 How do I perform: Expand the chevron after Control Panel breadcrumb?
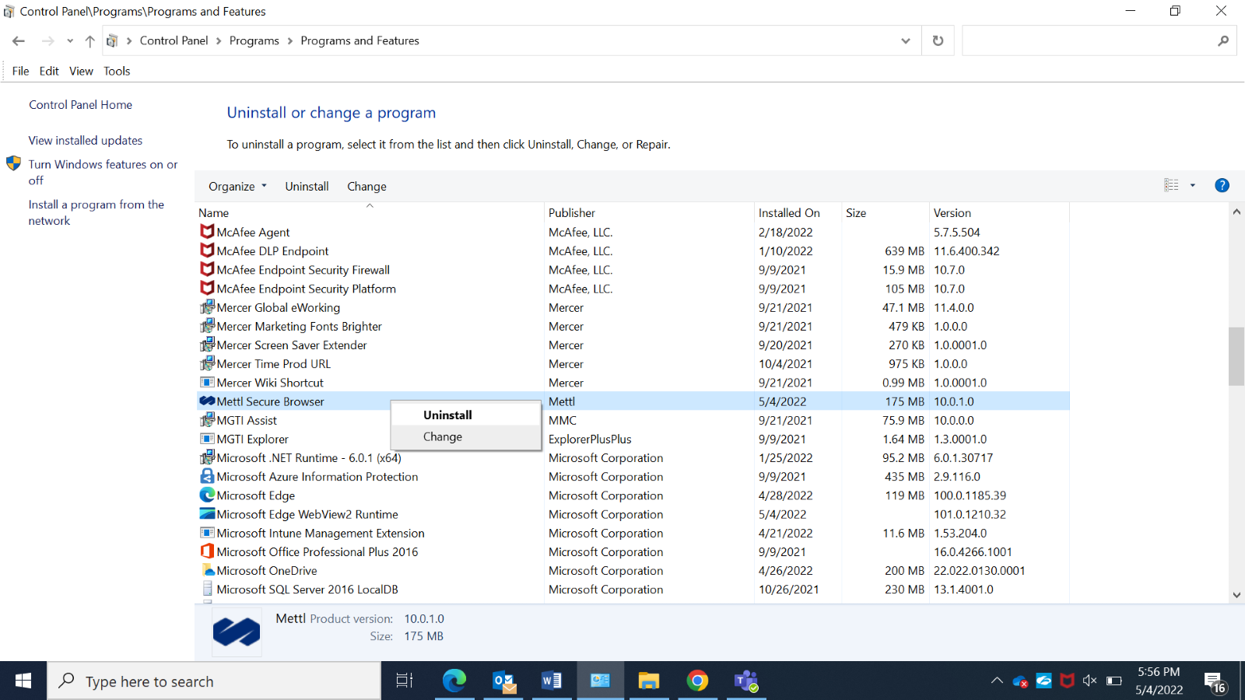coord(219,40)
